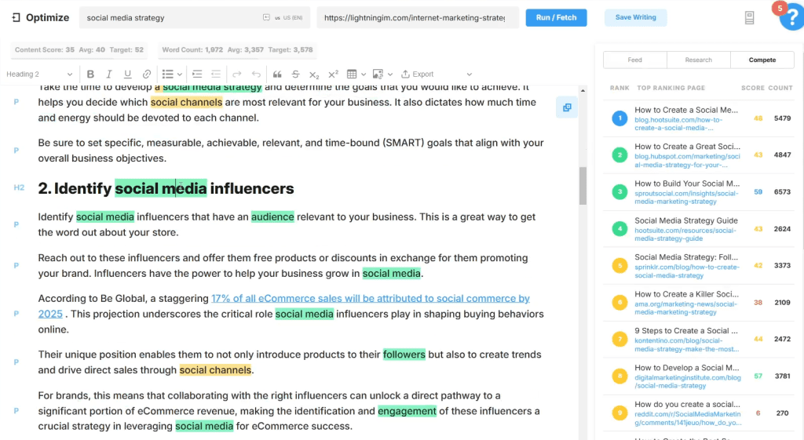Switch to the Research tab
This screenshot has height=440, width=804.
(x=698, y=60)
